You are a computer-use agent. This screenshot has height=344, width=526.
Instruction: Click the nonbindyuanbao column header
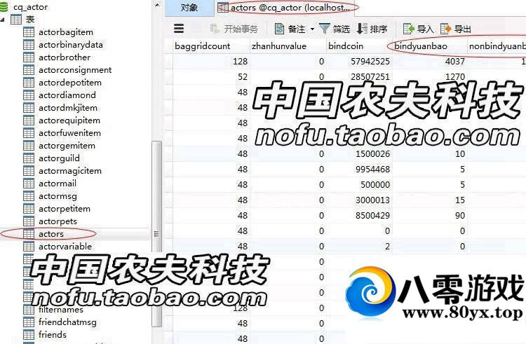[497, 46]
